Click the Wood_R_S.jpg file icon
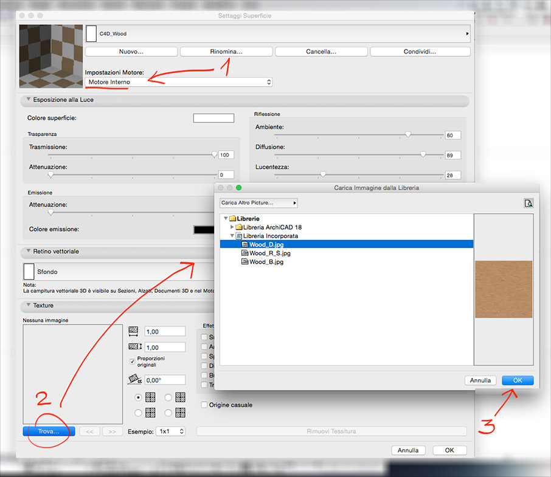This screenshot has height=477, width=551. (244, 253)
